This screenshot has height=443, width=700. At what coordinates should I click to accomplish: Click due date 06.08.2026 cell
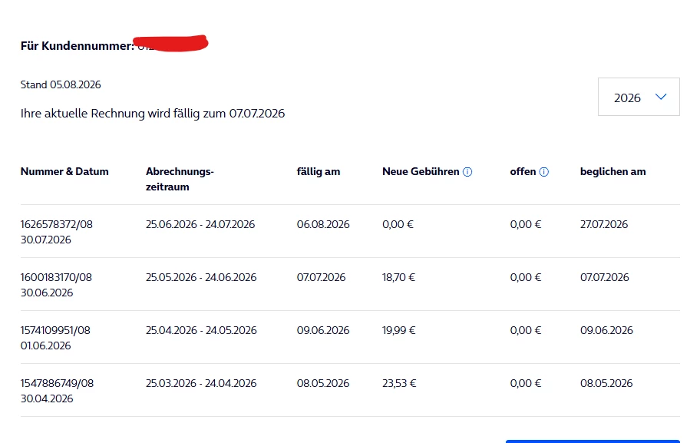click(x=323, y=224)
